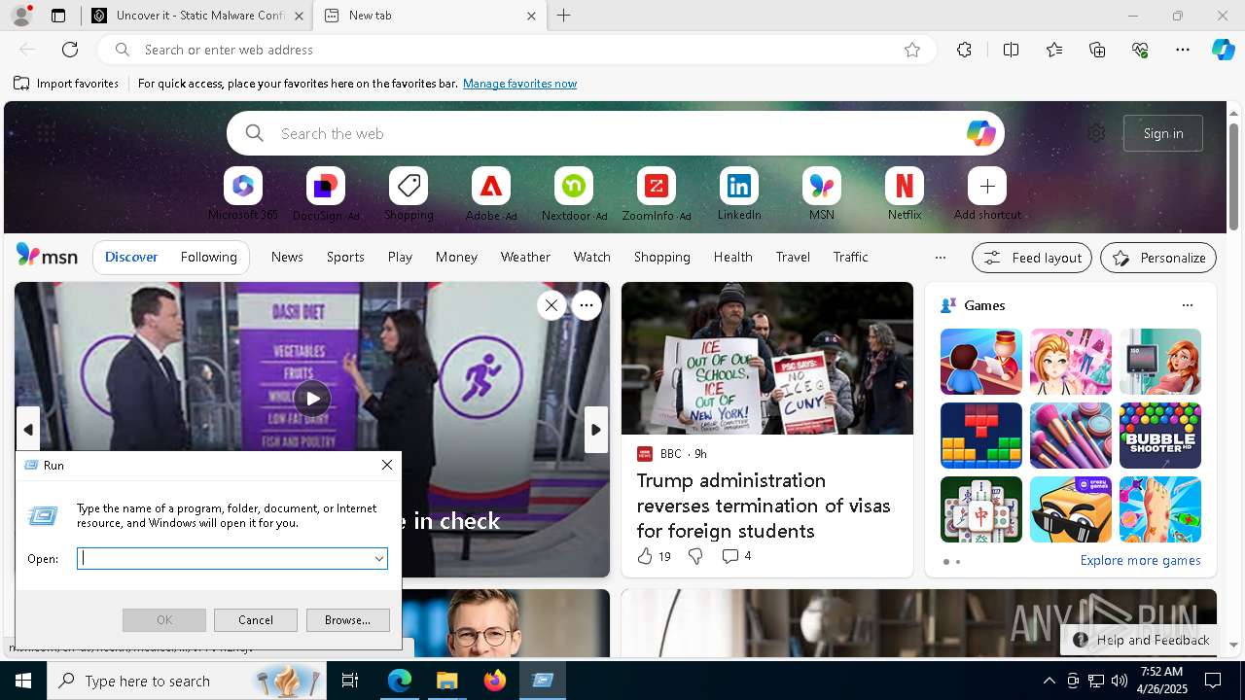Open the MSN shortcut tile
The width and height of the screenshot is (1245, 700).
[822, 186]
